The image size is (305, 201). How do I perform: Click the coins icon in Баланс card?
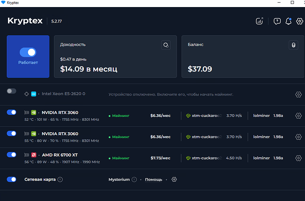coord(292,45)
